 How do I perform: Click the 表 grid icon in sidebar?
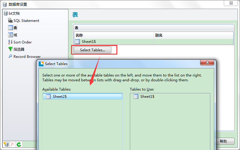pos(10,28)
